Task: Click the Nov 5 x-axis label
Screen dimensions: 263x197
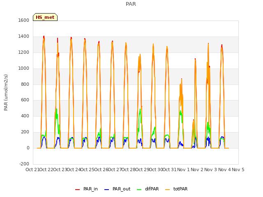Action: [x=238, y=170]
